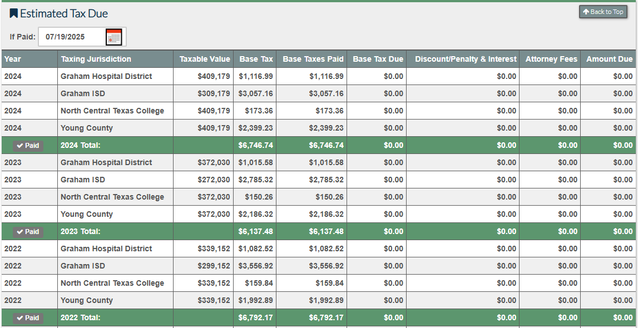The height and width of the screenshot is (328, 638).
Task: Click the 2024 Total base tax $6,746.74
Action: tap(256, 145)
